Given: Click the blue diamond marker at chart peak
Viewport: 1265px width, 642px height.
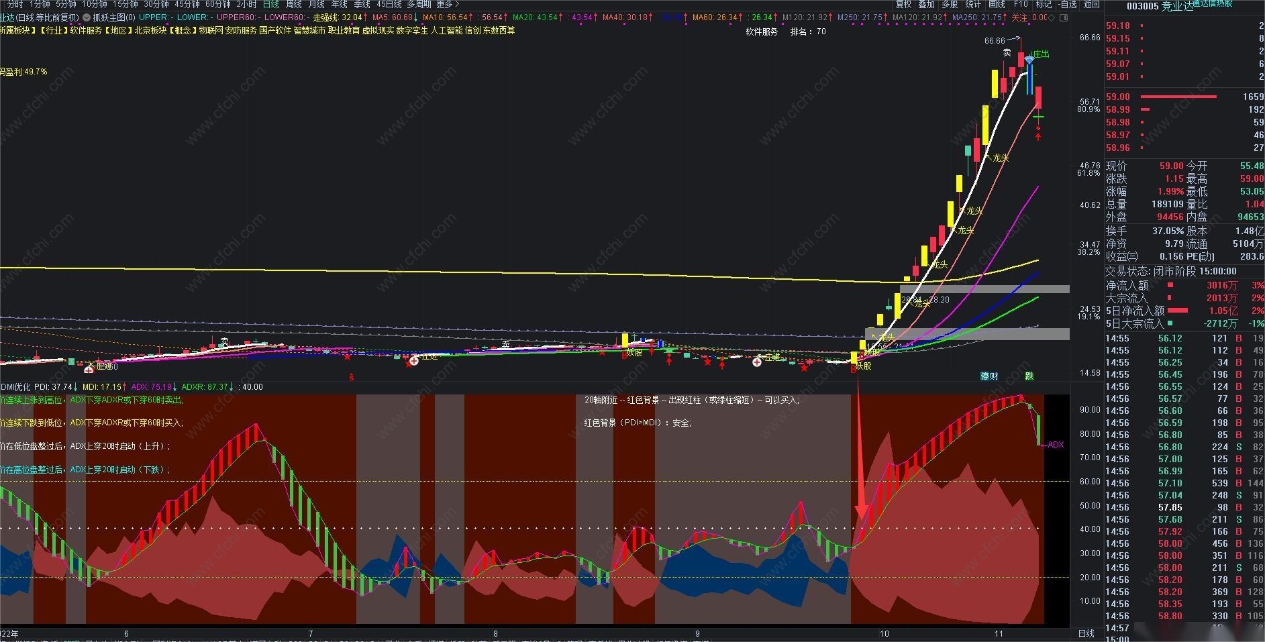Looking at the screenshot, I should [x=1029, y=61].
